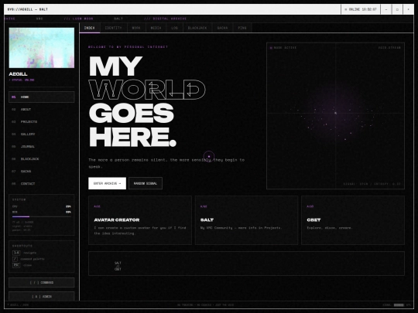
Task: Click the MEM usage progress bar
Action: click(42, 216)
